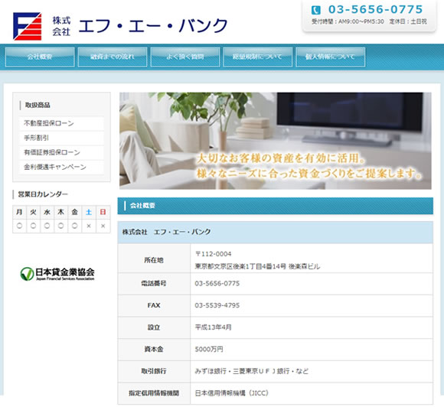This screenshot has height=407, width=444.
Task: Click the 所在地 row label
Action: (x=154, y=260)
